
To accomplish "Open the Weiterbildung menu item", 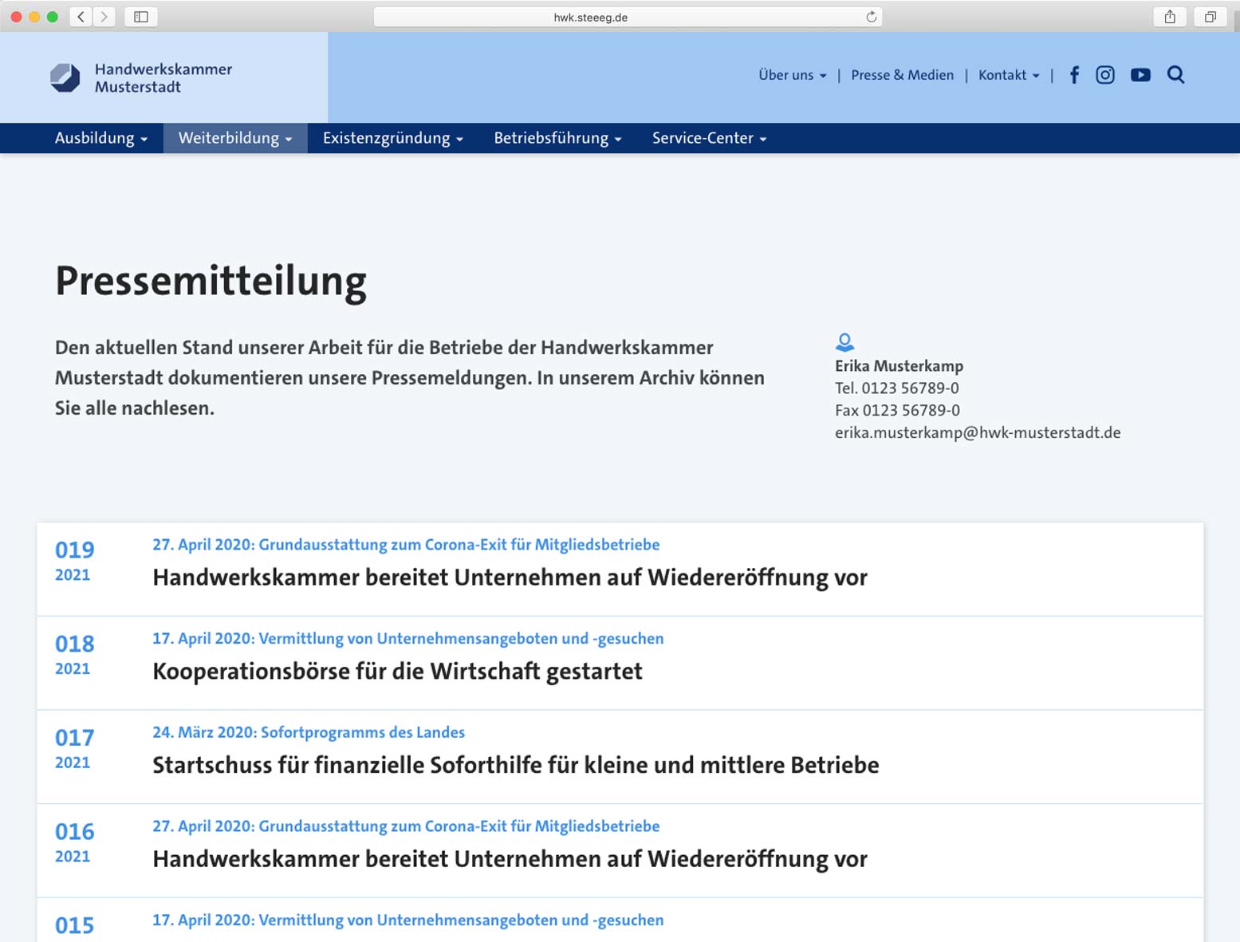I will [x=234, y=138].
